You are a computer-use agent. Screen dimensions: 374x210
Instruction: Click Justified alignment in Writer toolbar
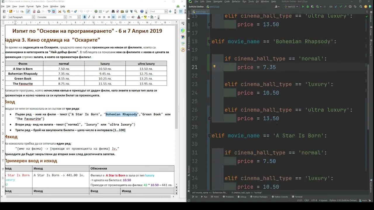pyautogui.click(x=113, y=17)
